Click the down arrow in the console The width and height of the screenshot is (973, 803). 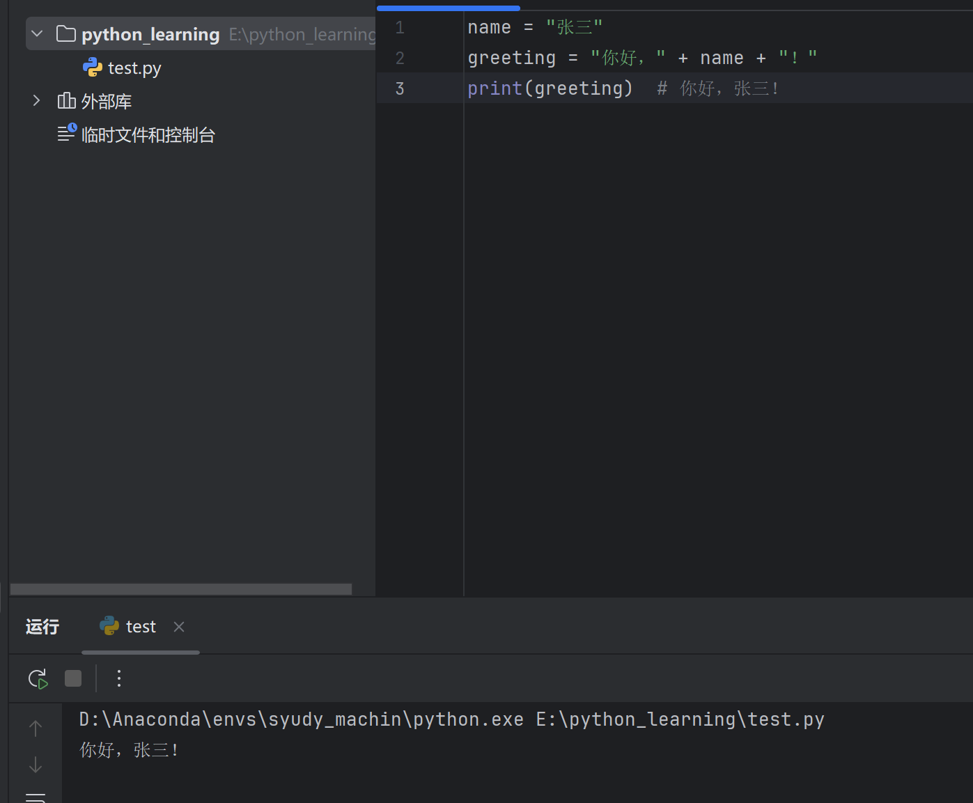pyautogui.click(x=36, y=764)
